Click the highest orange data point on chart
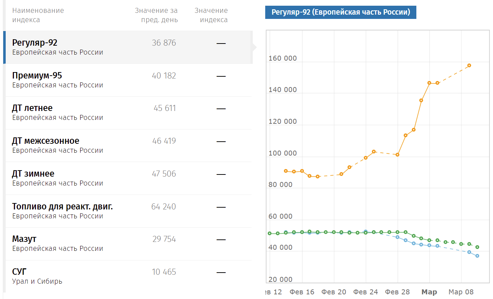The image size is (493, 299). click(469, 65)
